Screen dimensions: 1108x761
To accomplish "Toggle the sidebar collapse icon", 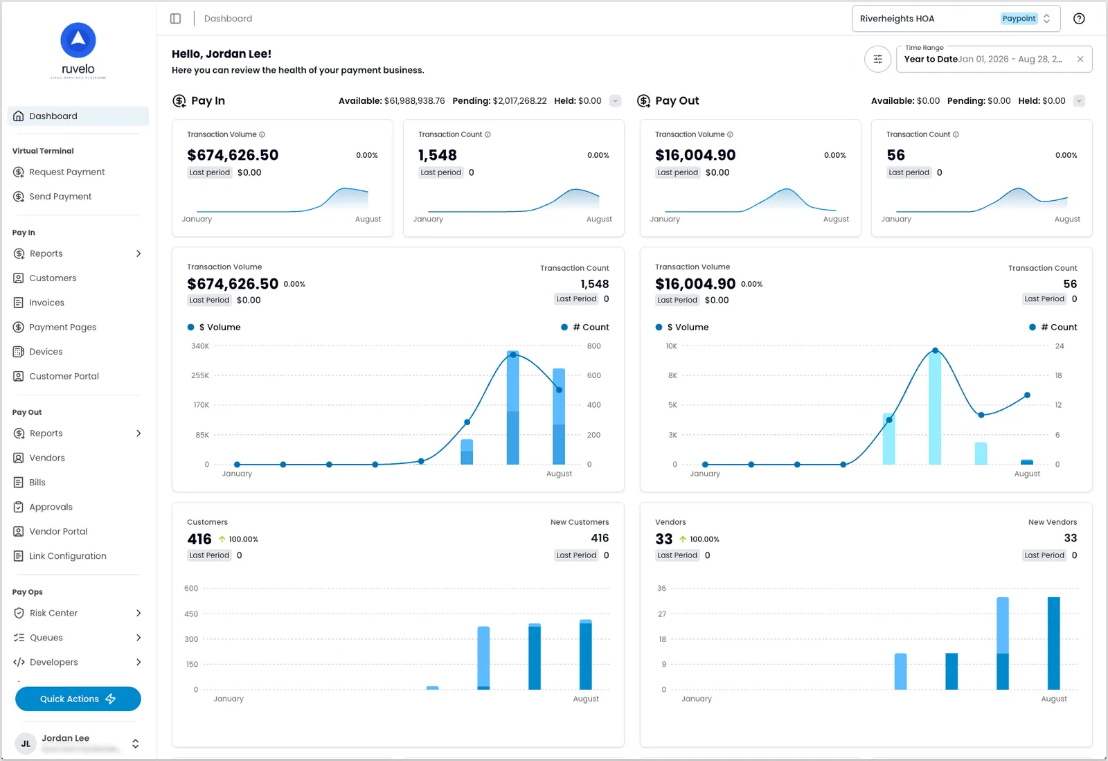I will click(175, 19).
